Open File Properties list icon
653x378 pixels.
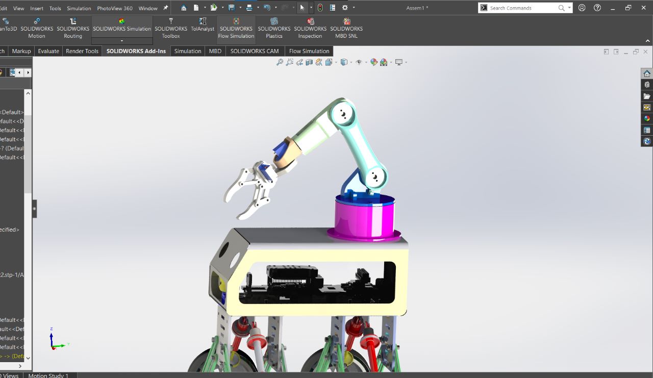[333, 8]
